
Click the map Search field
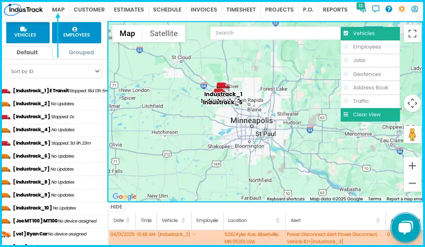[276, 33]
